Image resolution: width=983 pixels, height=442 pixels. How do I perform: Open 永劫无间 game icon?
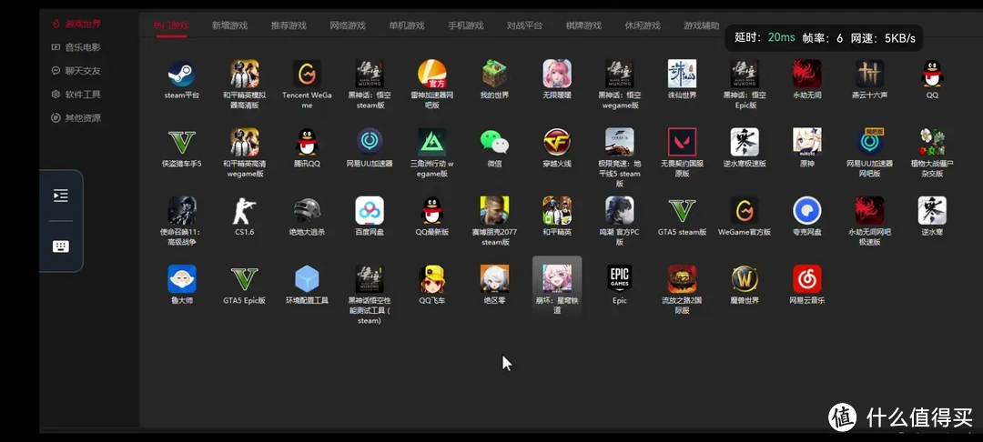[806, 74]
